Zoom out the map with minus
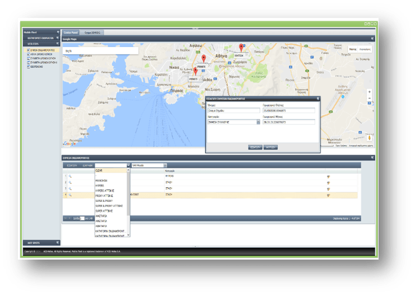 [x=370, y=98]
